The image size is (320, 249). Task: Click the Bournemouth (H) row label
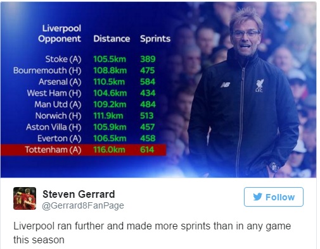click(x=48, y=71)
